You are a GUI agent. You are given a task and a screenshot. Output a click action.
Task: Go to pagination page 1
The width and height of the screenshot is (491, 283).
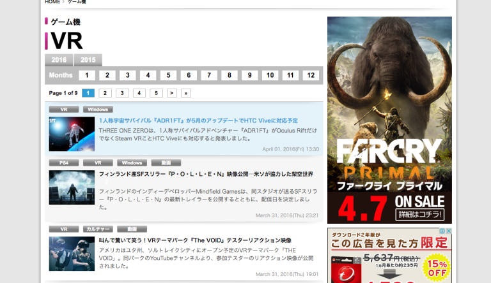click(88, 93)
